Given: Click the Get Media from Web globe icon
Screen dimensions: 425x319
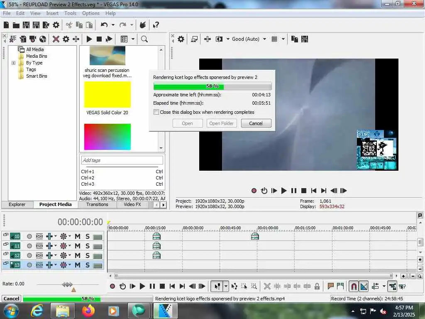Looking at the screenshot, I should 43,39.
